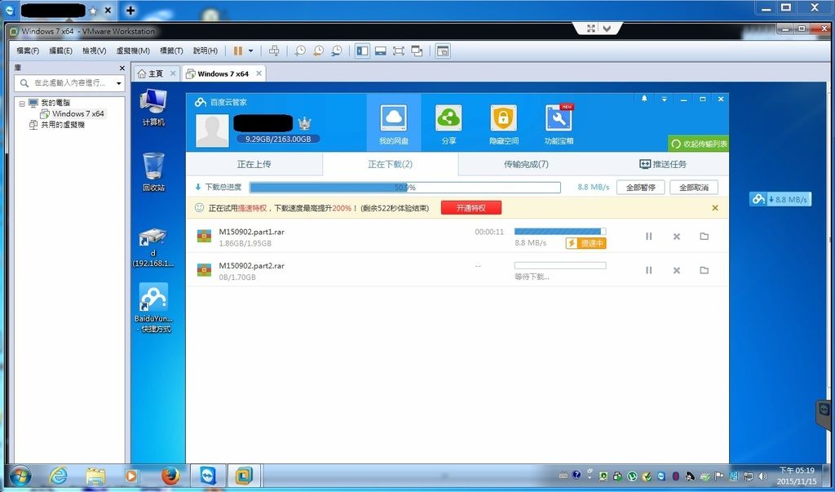Click the red 开通特权 button
Image resolution: width=835 pixels, height=492 pixels.
click(471, 208)
